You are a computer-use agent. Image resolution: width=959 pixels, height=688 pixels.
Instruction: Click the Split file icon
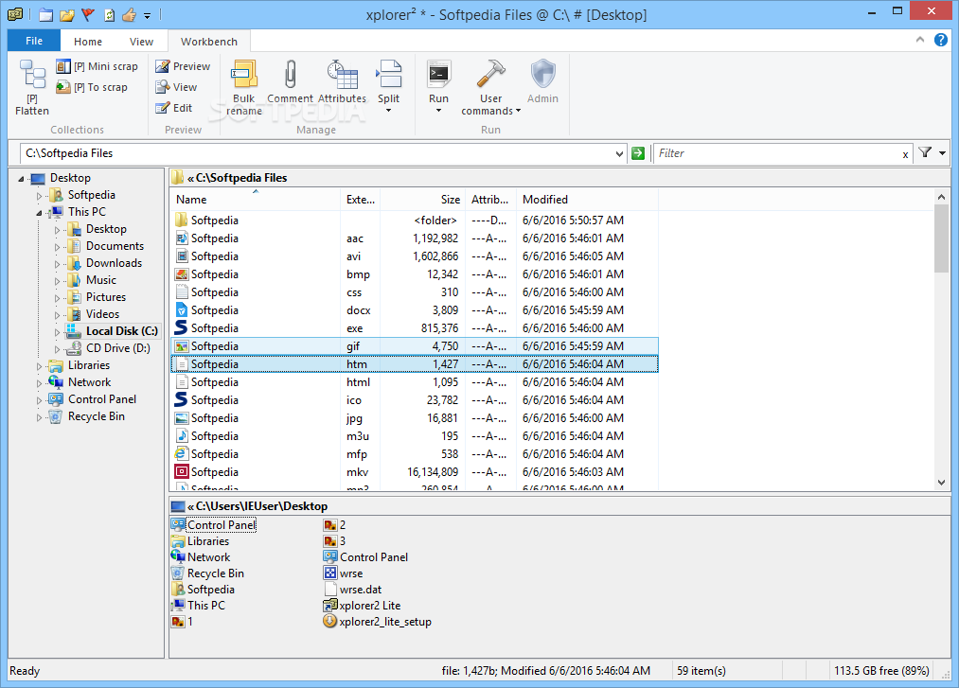(x=388, y=75)
